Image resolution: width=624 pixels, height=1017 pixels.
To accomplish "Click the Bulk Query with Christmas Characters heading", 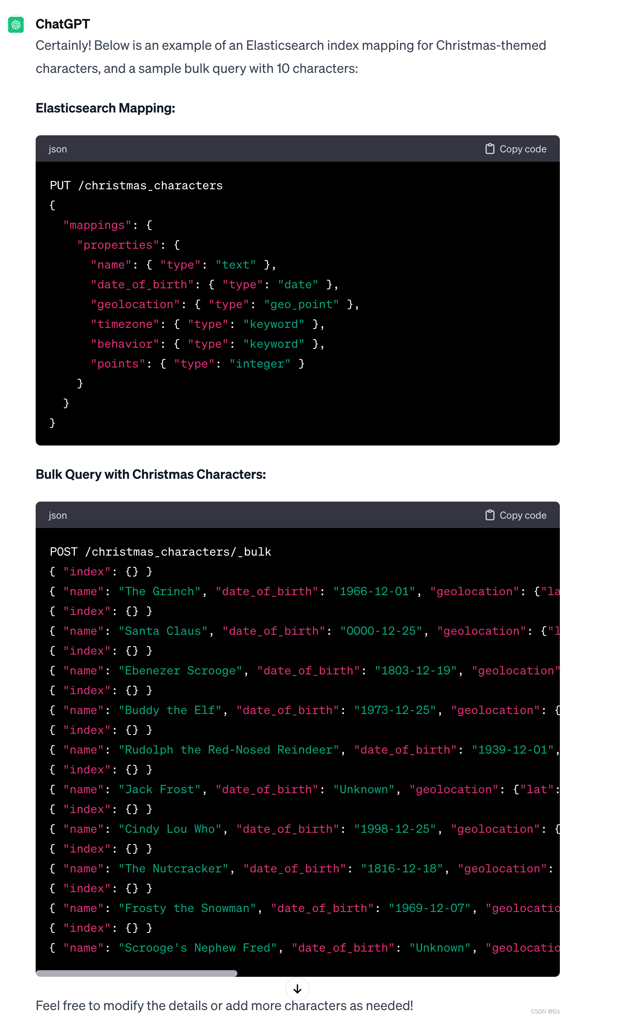I will click(151, 474).
